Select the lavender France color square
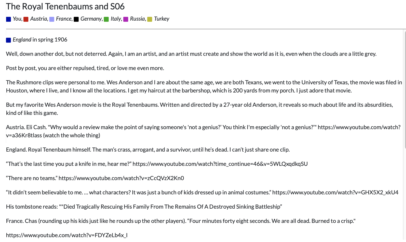This screenshot has height=242, width=406. coord(52,19)
